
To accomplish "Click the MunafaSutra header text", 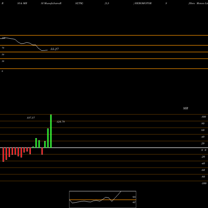I will click(51, 3).
